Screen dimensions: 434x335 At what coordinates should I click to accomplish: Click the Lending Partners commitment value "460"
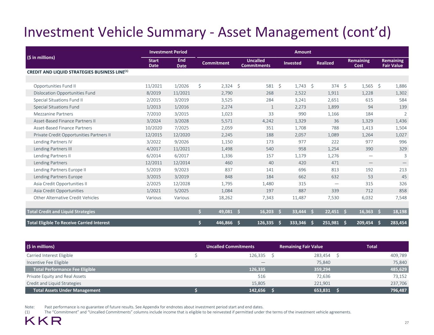pyautogui.click(x=228, y=163)
